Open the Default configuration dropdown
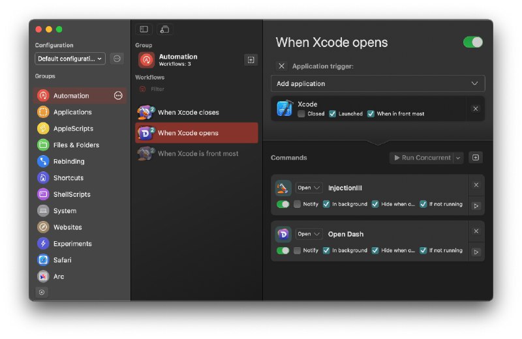The image size is (522, 339). (70, 59)
